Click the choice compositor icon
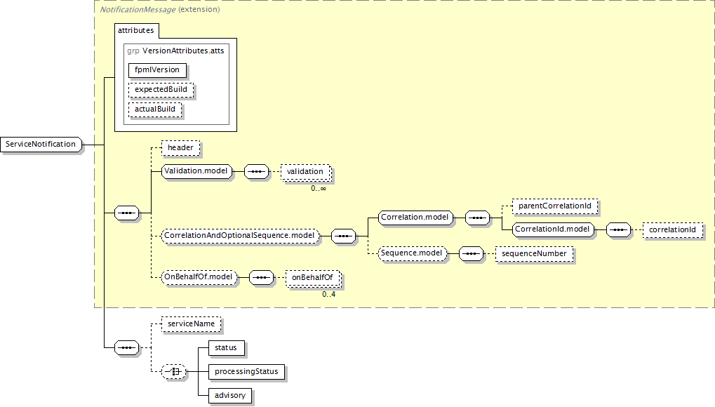 [x=174, y=371]
